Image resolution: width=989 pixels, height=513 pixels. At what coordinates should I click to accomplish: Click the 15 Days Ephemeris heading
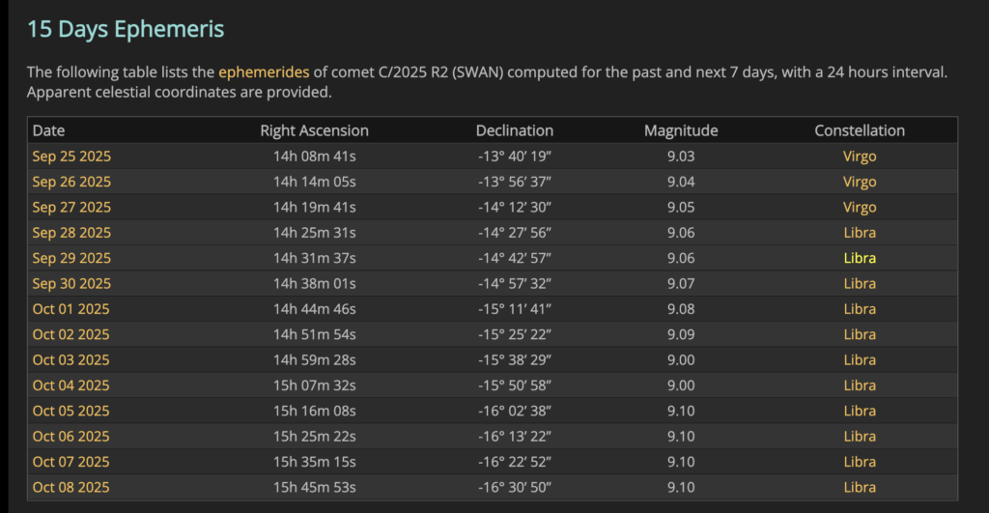pyautogui.click(x=126, y=29)
